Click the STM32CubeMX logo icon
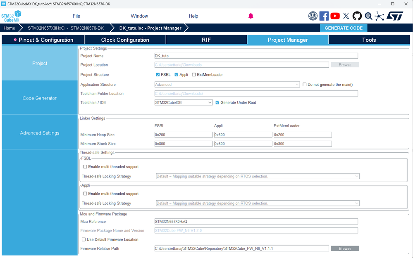 click(11, 16)
